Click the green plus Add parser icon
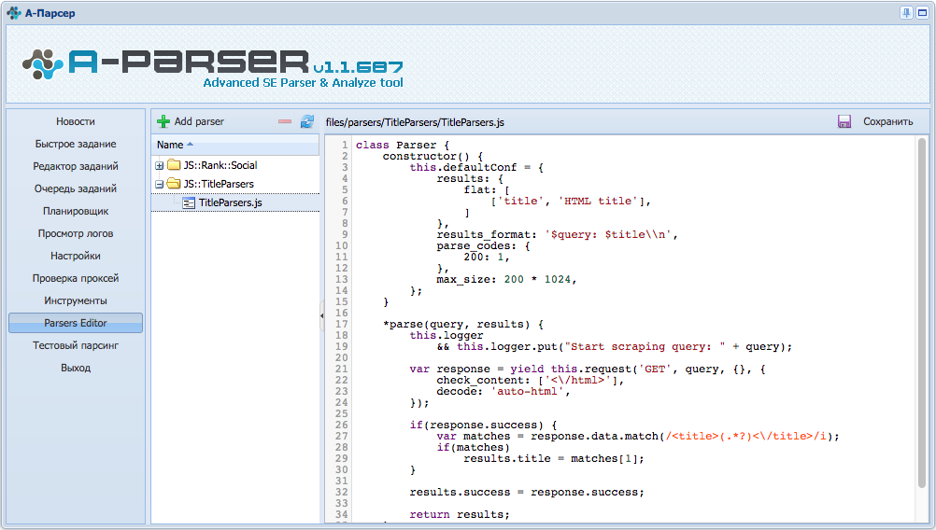 click(163, 121)
